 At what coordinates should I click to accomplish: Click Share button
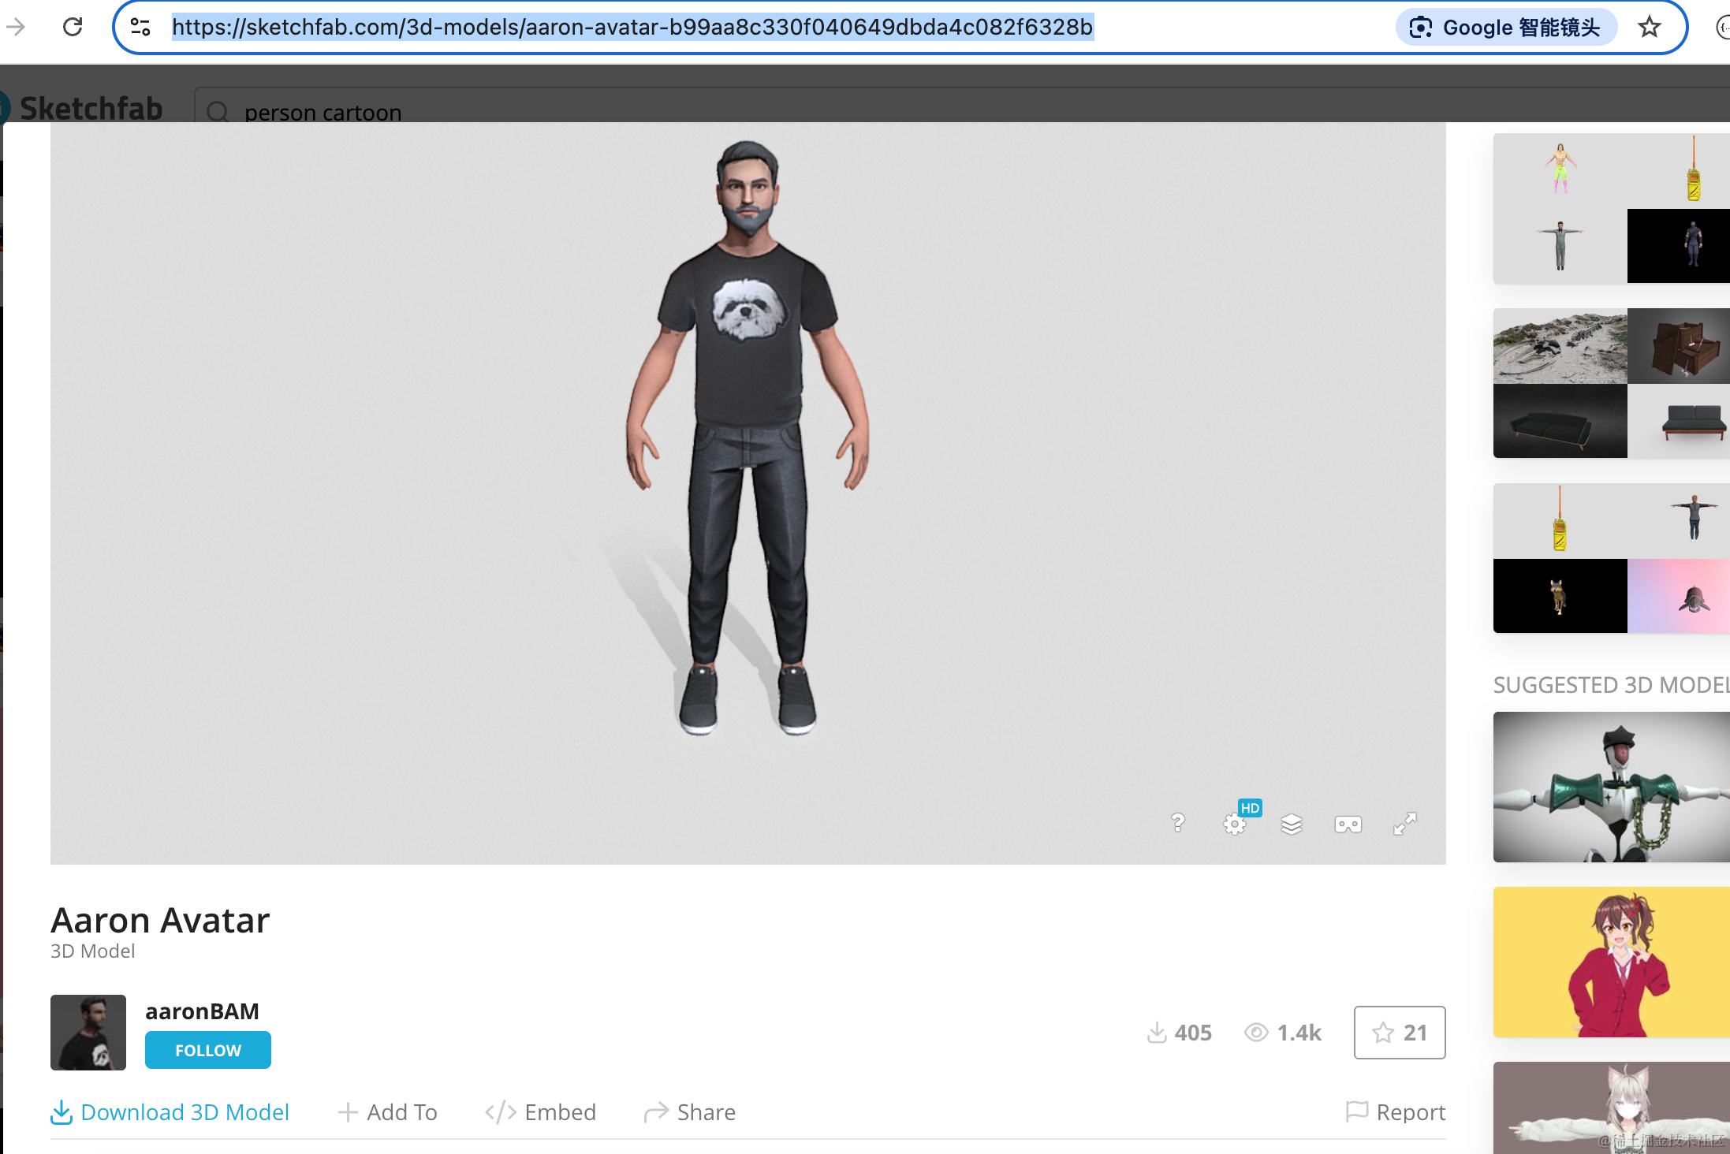[x=689, y=1111]
